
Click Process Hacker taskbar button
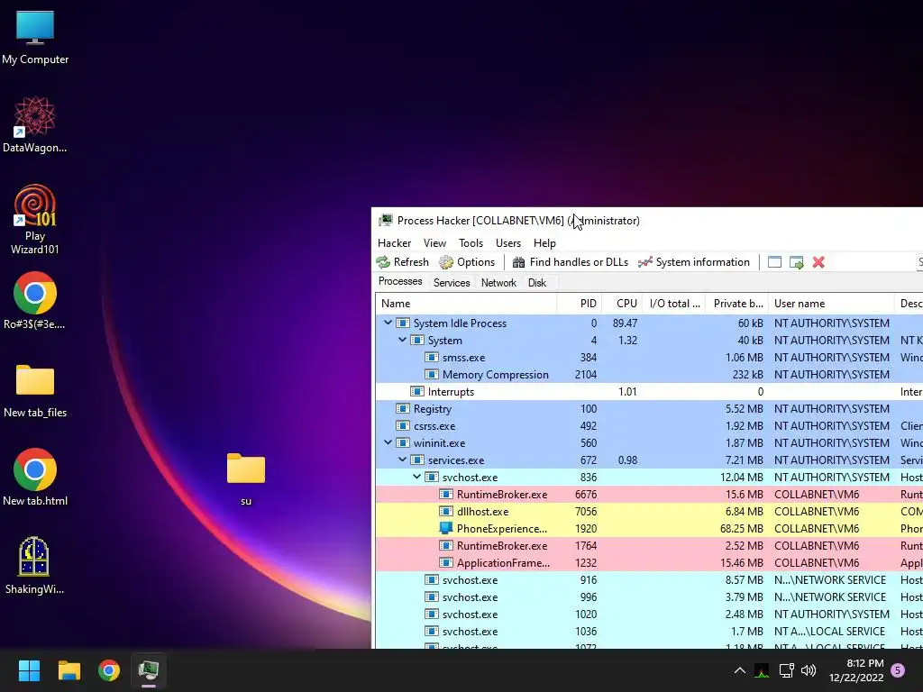tap(149, 670)
